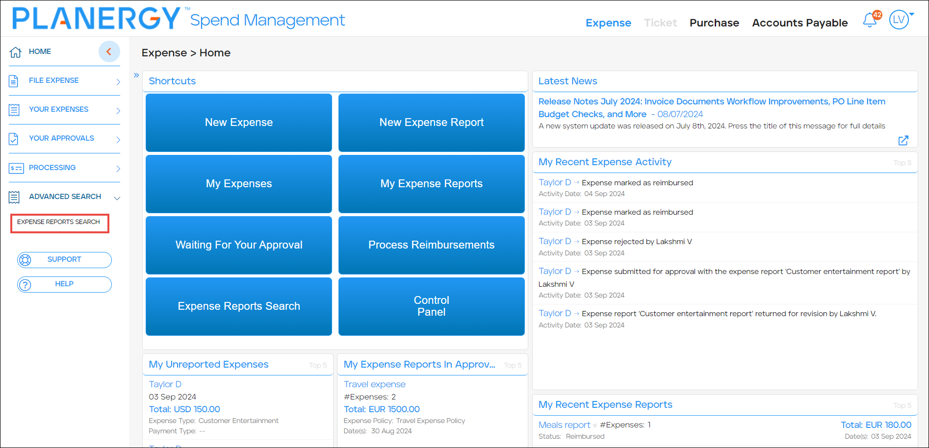This screenshot has width=929, height=448.
Task: Select the Processing payment icon
Action: tap(16, 168)
